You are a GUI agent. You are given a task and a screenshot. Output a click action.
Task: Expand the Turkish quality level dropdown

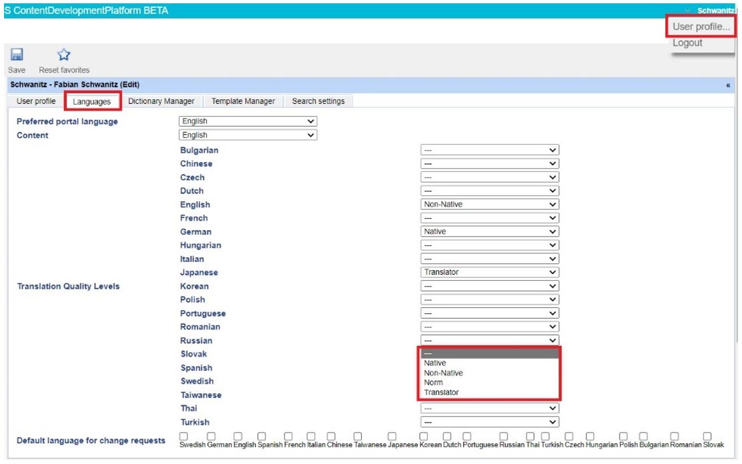tap(489, 422)
